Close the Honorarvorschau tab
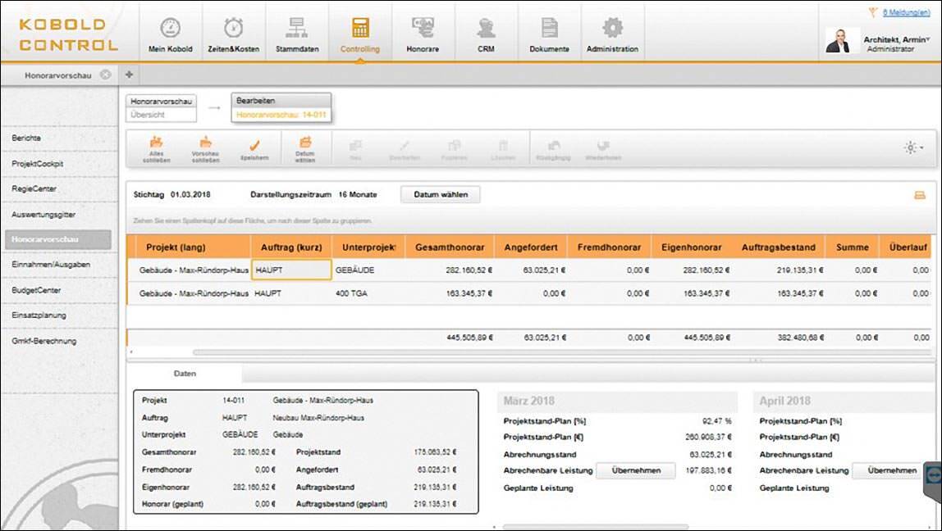The image size is (942, 531). click(x=106, y=75)
